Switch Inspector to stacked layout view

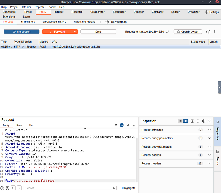point(180,121)
